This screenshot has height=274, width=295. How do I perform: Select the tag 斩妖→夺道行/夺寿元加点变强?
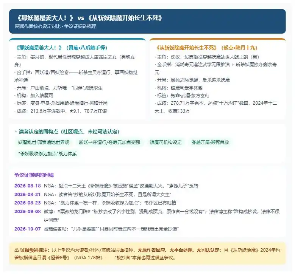tap(109, 142)
